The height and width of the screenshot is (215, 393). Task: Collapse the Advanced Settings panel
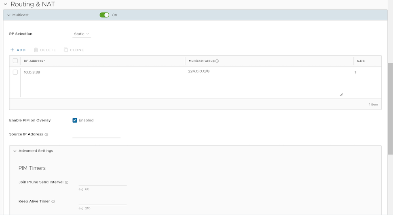(x=15, y=151)
